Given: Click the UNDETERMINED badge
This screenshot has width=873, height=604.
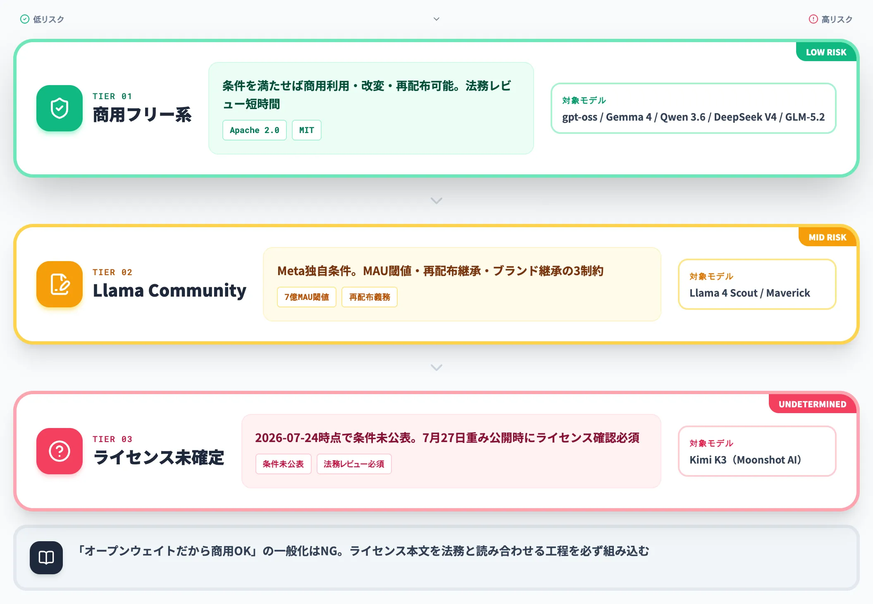Looking at the screenshot, I should (813, 404).
